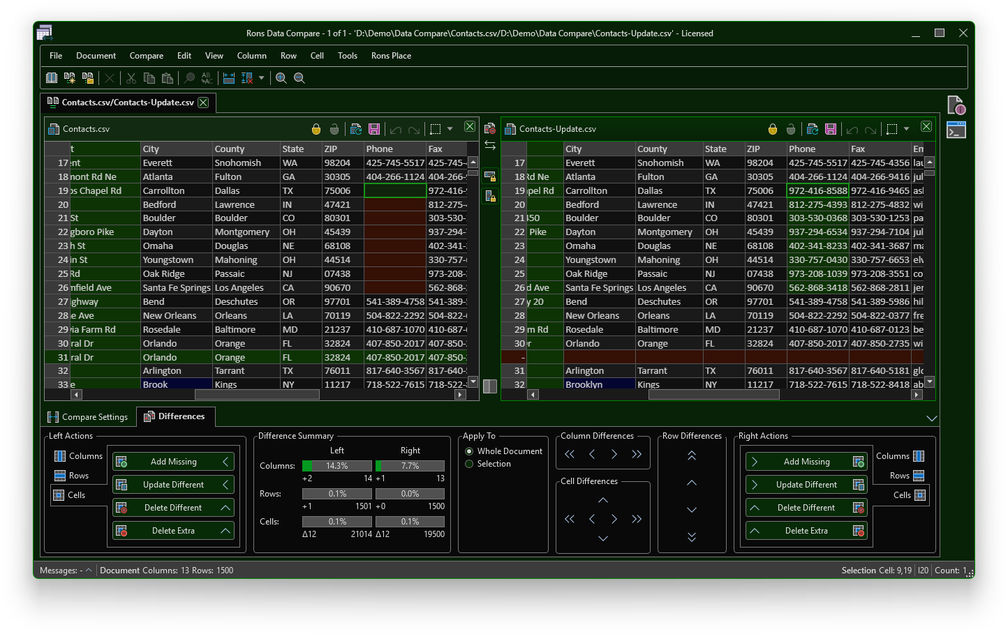Open selection mode dropdown in Contacts.csv pane

450,129
